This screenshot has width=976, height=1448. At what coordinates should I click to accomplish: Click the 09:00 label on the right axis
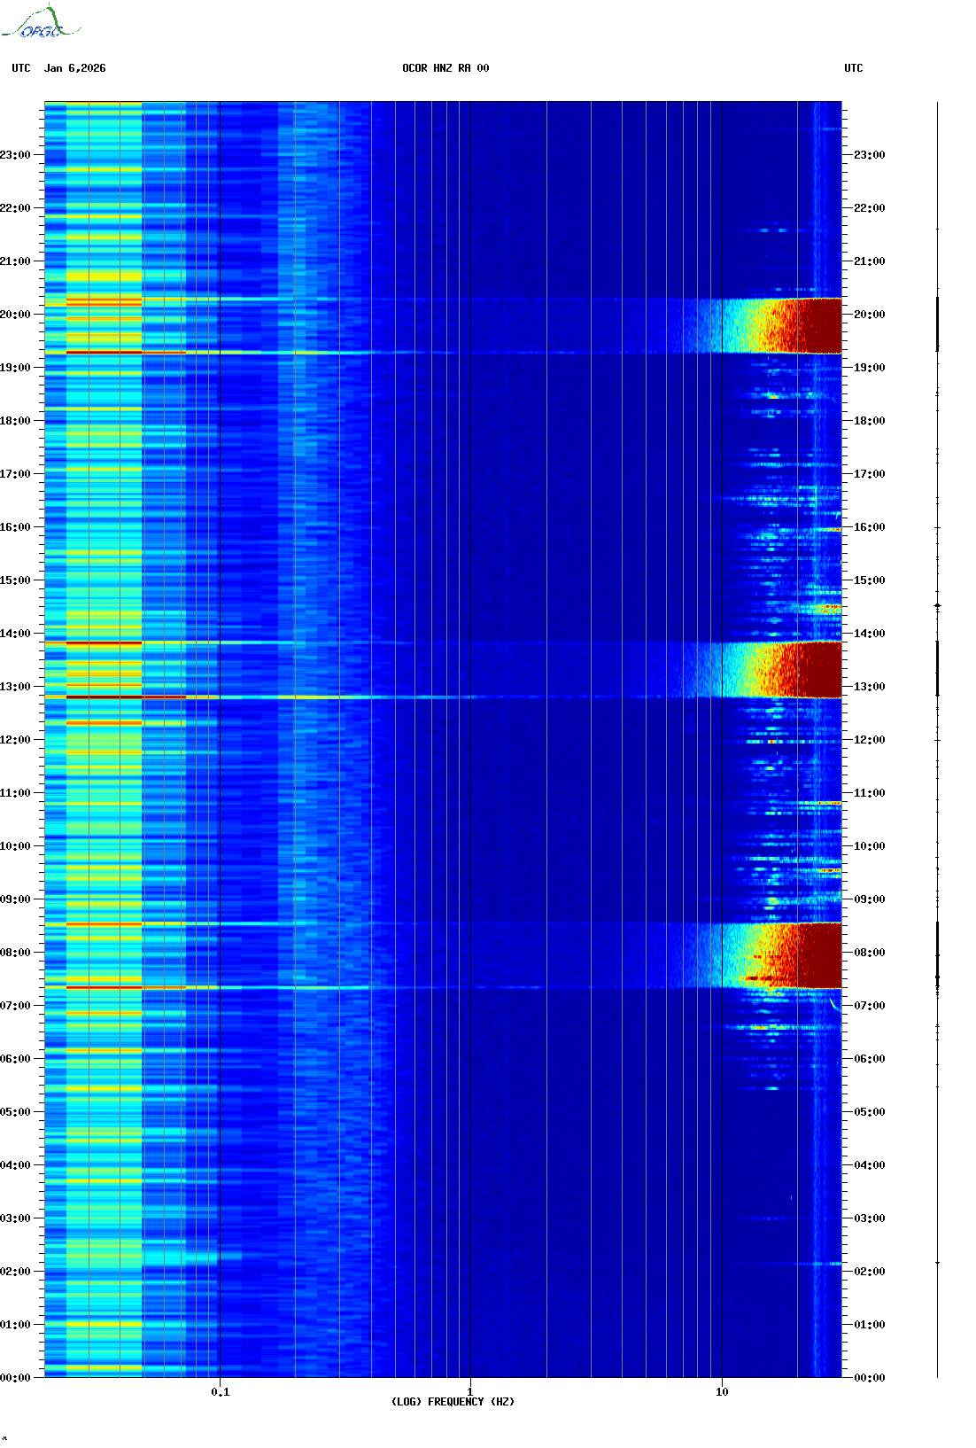click(869, 899)
